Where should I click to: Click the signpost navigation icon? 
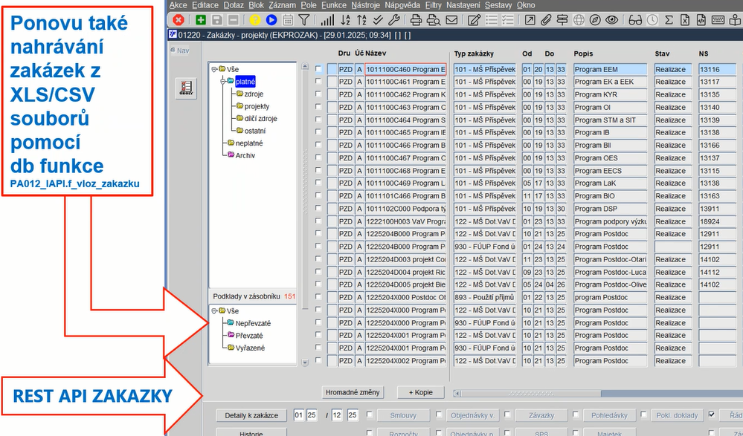tap(562, 20)
